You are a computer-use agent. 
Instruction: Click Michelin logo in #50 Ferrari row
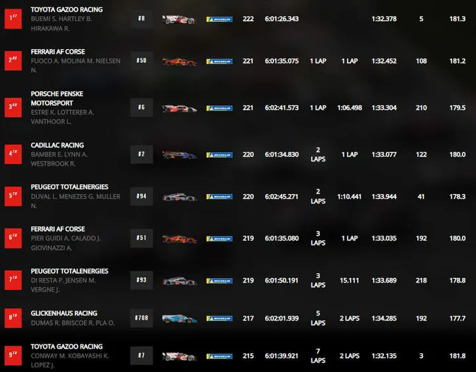(219, 62)
